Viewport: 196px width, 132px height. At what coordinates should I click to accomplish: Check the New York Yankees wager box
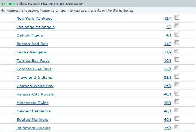click(177, 17)
